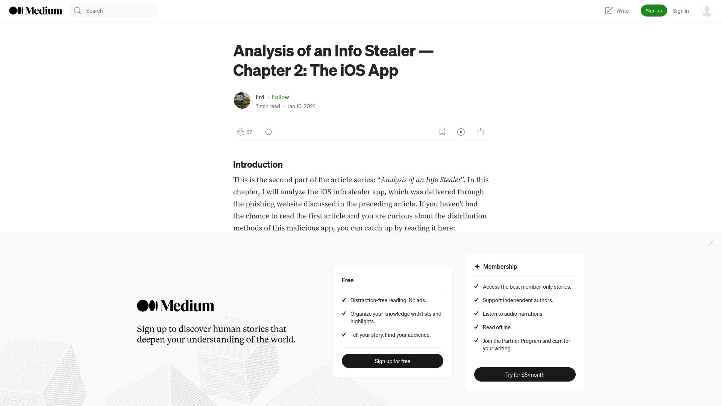Toggle the organize knowledge checkbox
The width and height of the screenshot is (722, 406).
coord(343,313)
